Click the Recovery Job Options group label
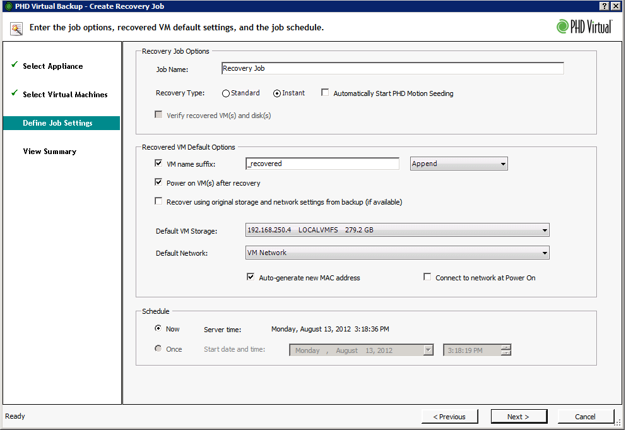 175,51
